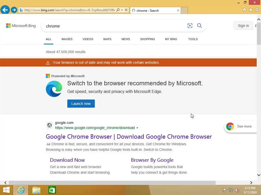Open the address bar autocomplete dropdown arrow
The image size is (261, 195).
tap(122, 10)
